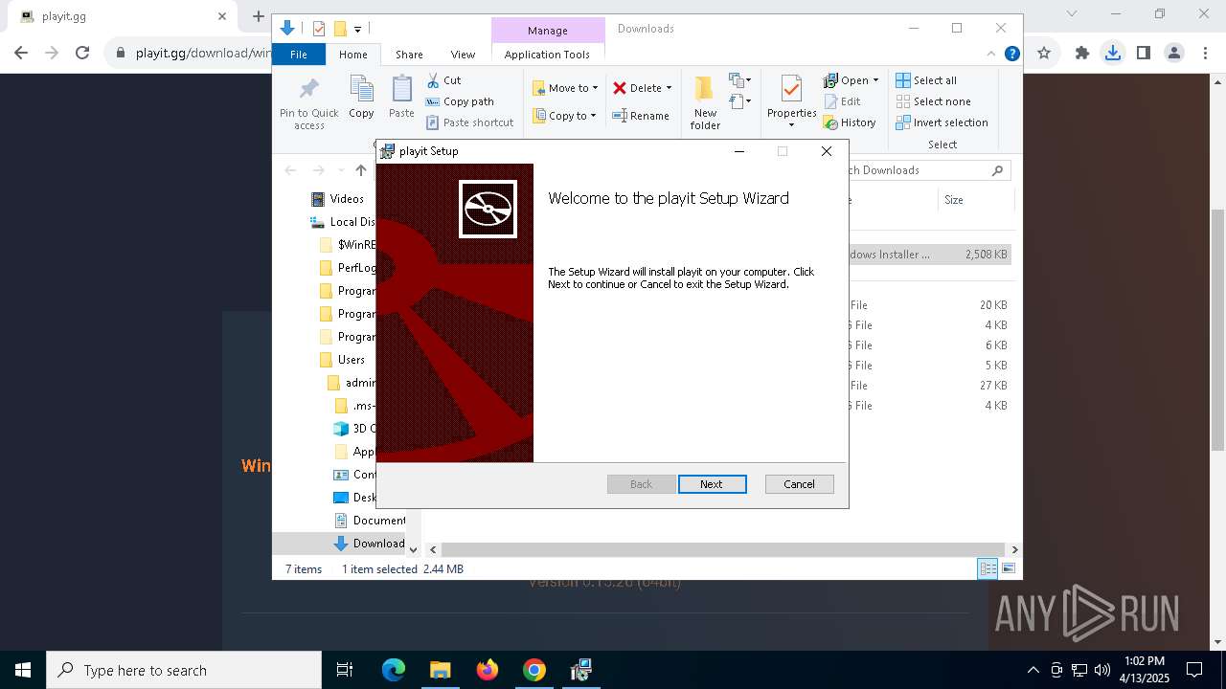Cancel the playit Setup wizard
This screenshot has height=689, width=1226.
click(x=799, y=484)
